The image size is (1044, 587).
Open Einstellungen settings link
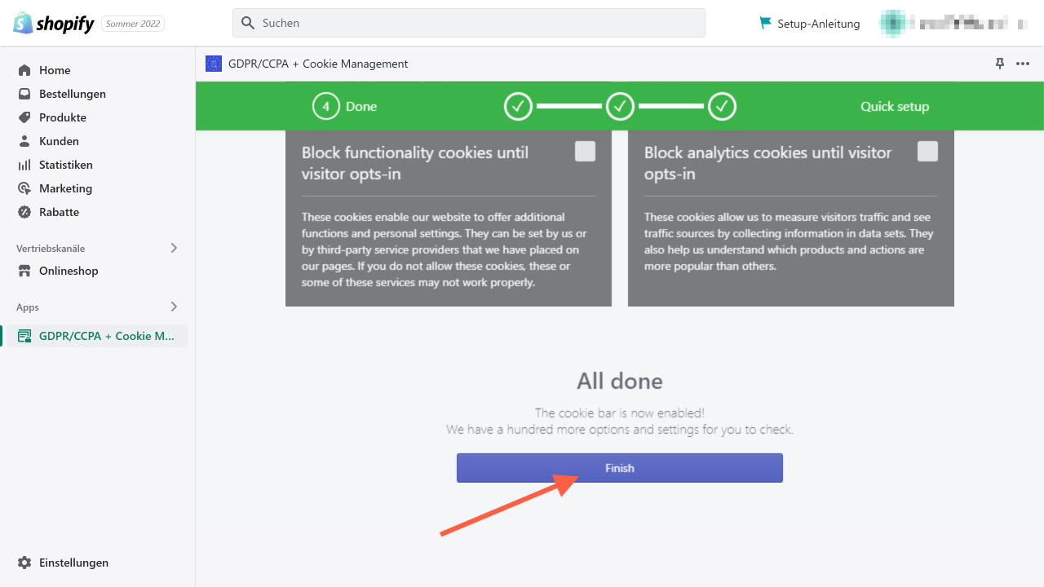tap(73, 563)
